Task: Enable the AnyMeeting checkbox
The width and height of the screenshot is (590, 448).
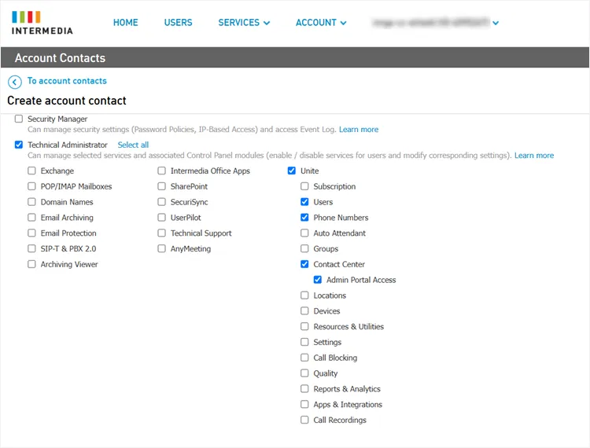Action: point(161,248)
